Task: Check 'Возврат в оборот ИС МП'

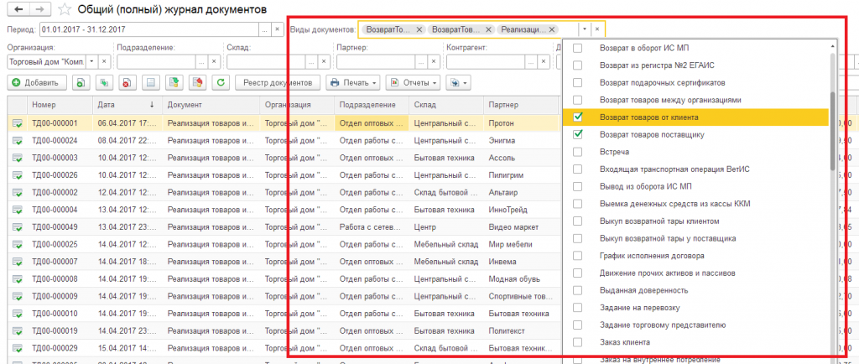Action: [577, 48]
